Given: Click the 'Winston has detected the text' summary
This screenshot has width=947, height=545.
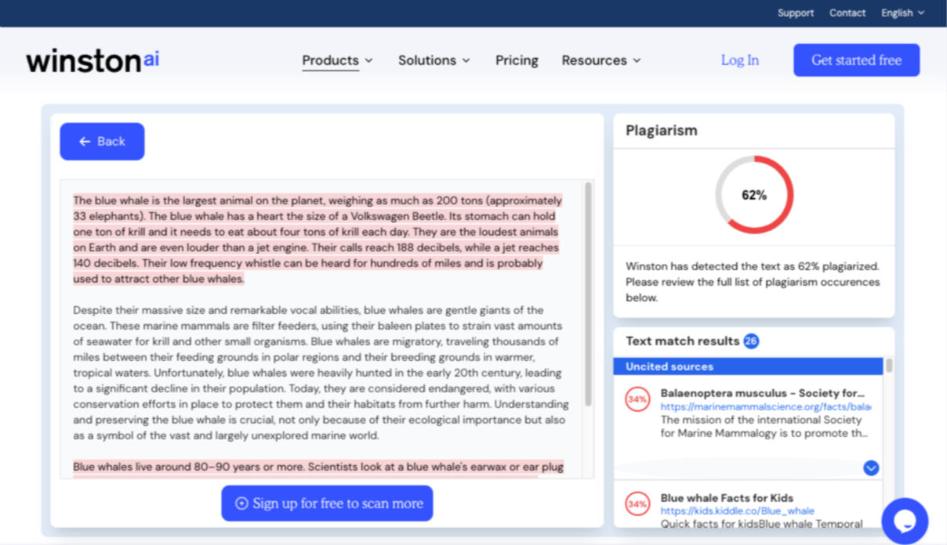Looking at the screenshot, I should [753, 282].
